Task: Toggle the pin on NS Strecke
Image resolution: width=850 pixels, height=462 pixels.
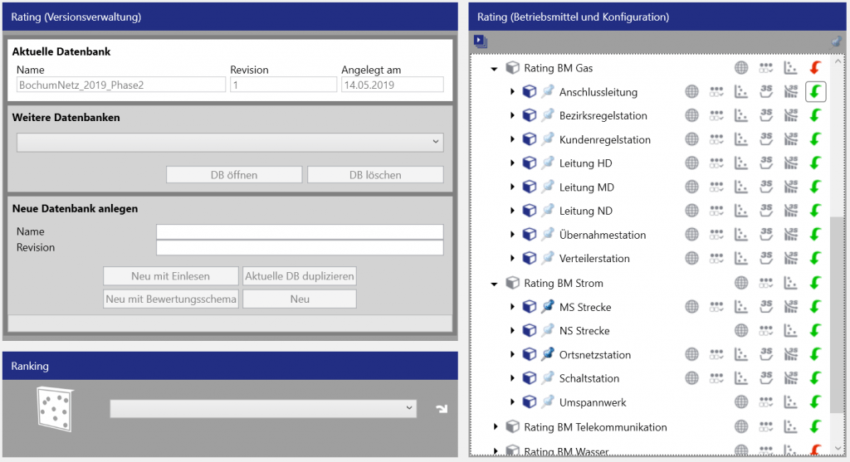Action: [547, 331]
